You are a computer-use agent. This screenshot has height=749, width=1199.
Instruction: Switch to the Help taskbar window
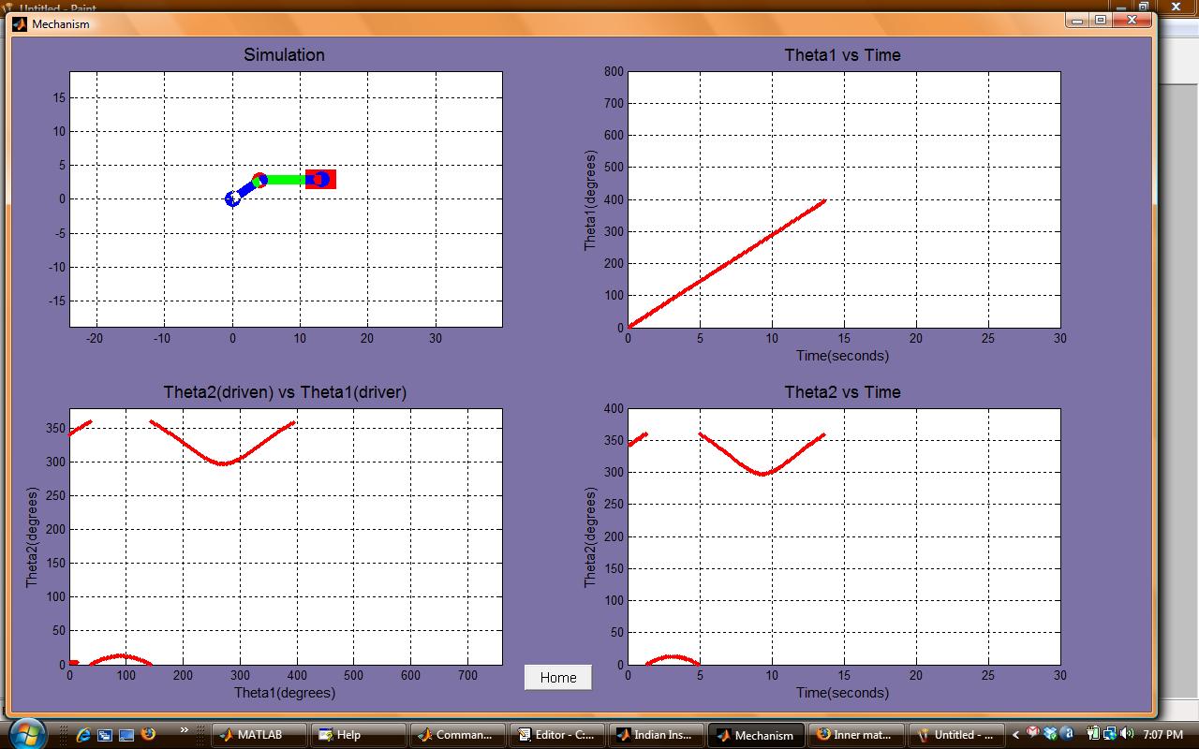[x=359, y=735]
